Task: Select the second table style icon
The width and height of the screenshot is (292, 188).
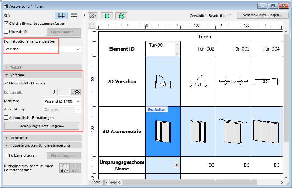Action: [x=74, y=16]
